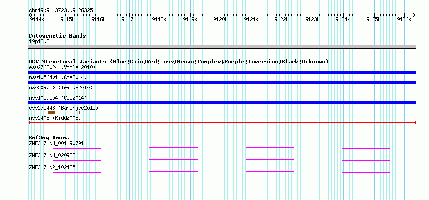Open variant esv275448 (Banerjee2011) label
429x200 pixels.
pos(64,108)
